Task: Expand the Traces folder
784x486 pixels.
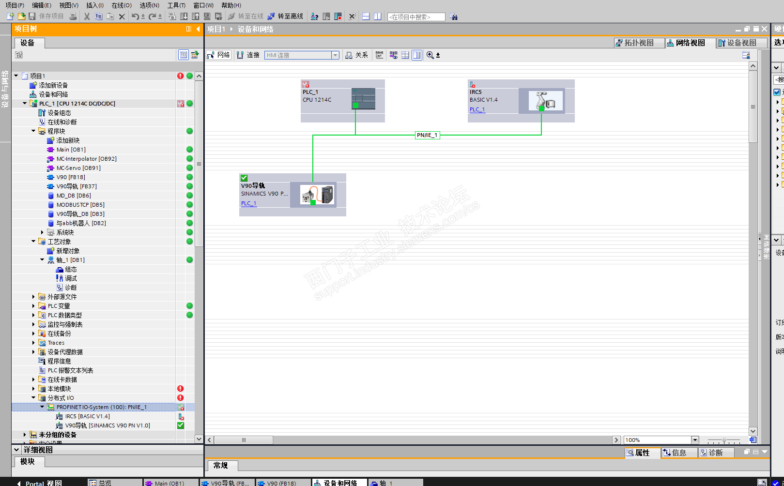Action: click(x=33, y=343)
